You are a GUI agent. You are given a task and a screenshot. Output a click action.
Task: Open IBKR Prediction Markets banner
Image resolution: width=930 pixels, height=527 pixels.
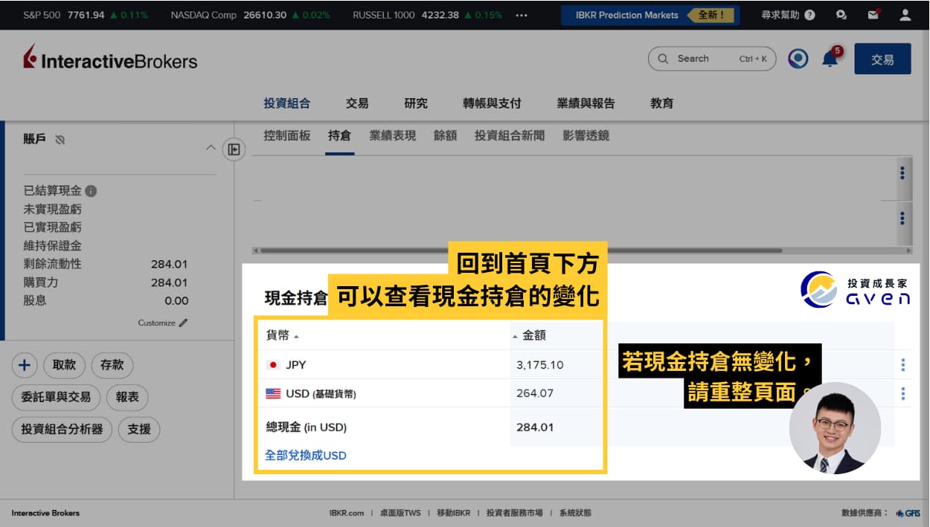[x=650, y=15]
